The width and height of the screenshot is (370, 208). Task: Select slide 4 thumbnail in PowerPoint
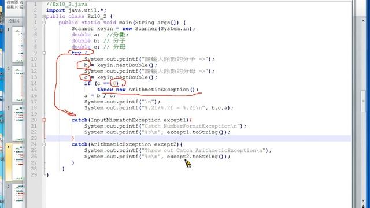(17, 162)
